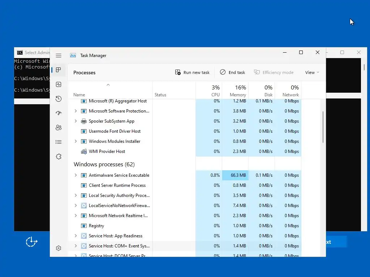Open the Details page list icon
Image resolution: width=370 pixels, height=277 pixels.
[59, 142]
